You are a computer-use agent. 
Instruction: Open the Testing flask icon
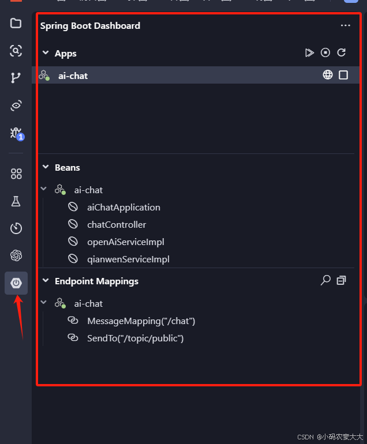[16, 201]
